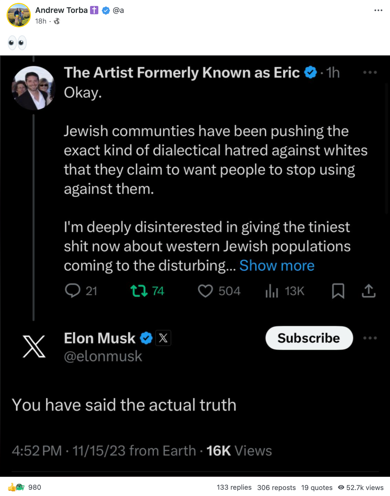Click the reply bubble icon with 21
390x496 pixels.
(x=73, y=291)
